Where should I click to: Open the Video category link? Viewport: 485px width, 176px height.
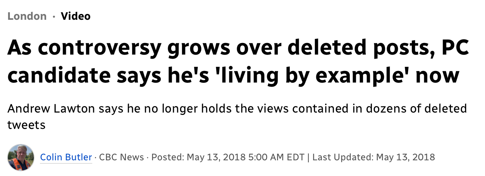coord(75,16)
